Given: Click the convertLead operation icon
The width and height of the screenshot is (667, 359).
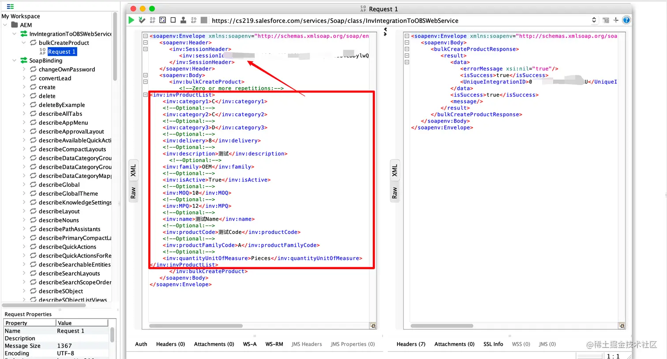Looking at the screenshot, I should tap(33, 78).
